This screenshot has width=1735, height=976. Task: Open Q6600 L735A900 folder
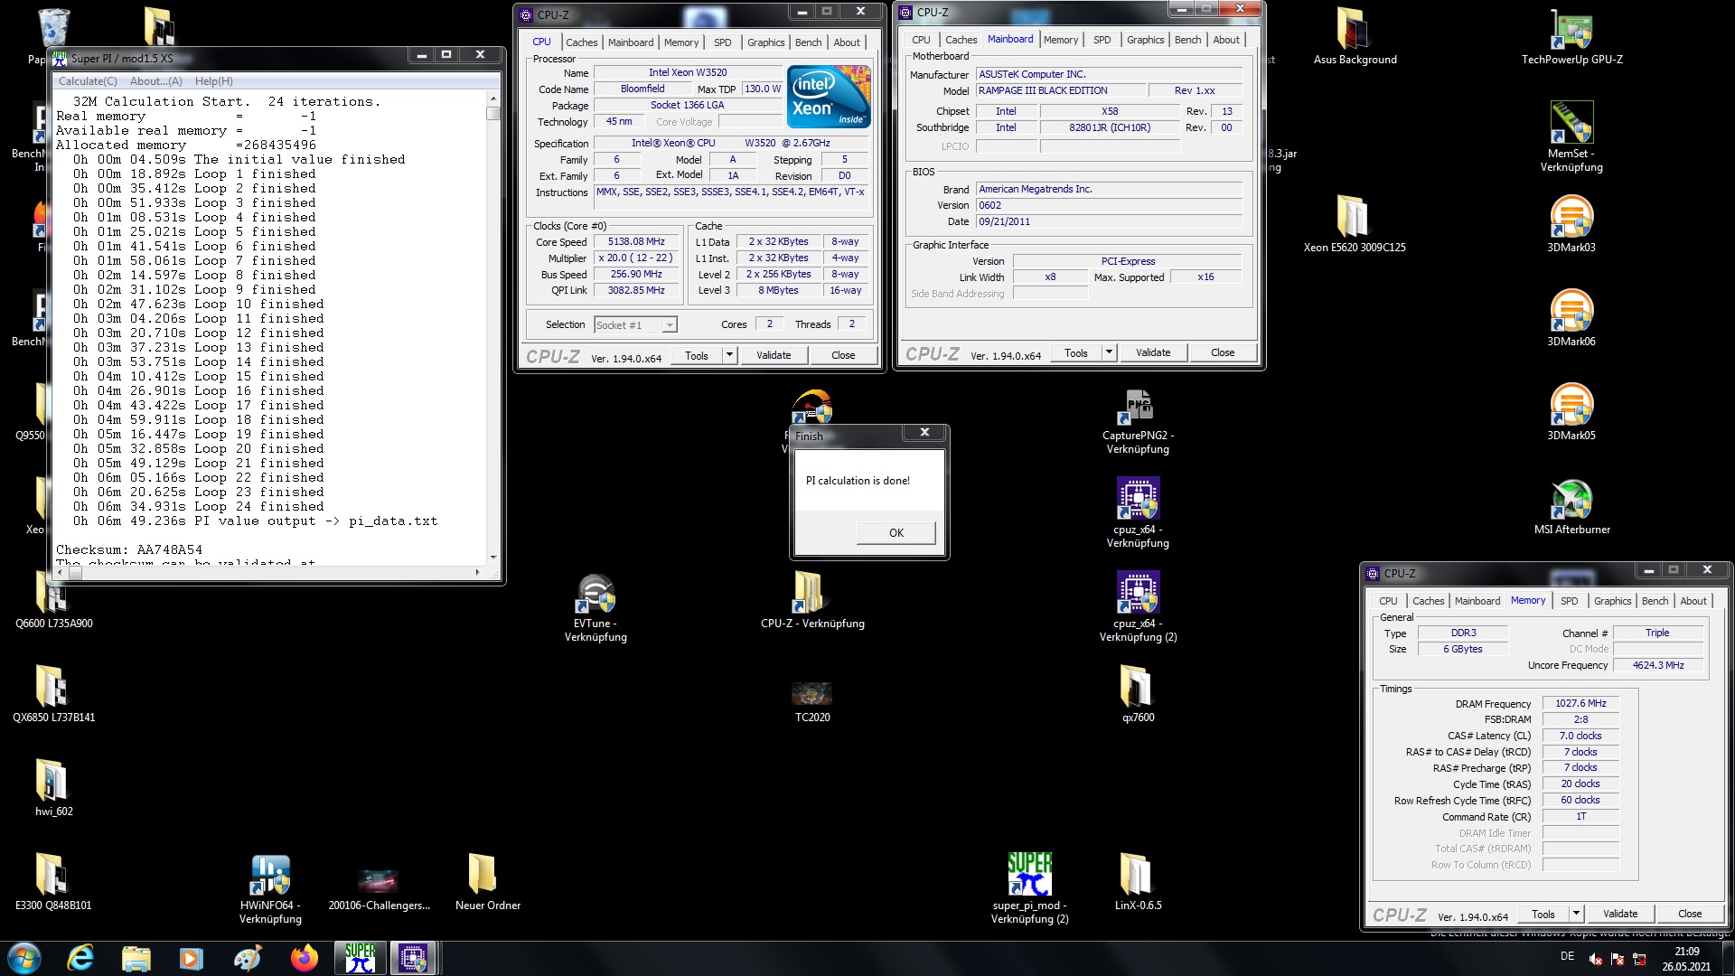pyautogui.click(x=53, y=600)
